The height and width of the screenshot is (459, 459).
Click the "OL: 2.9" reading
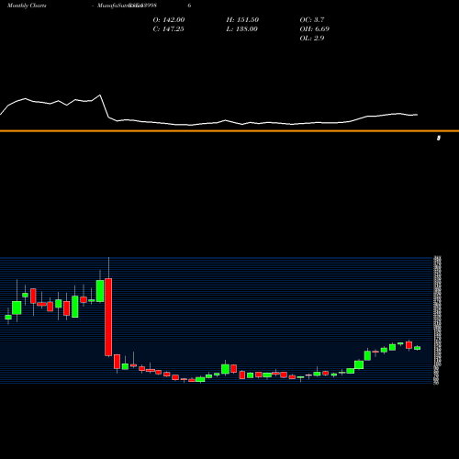[312, 39]
